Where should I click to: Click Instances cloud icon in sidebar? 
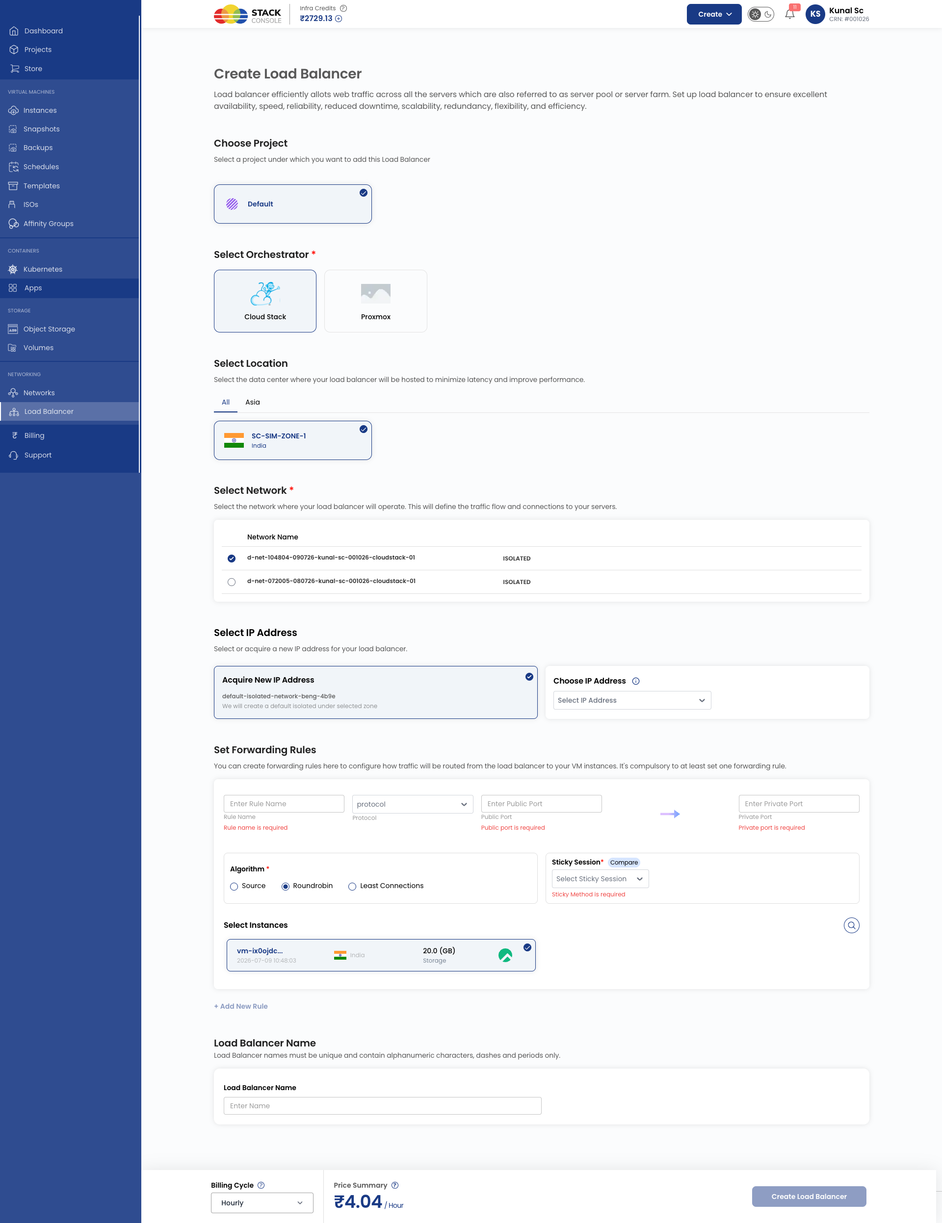(x=13, y=110)
